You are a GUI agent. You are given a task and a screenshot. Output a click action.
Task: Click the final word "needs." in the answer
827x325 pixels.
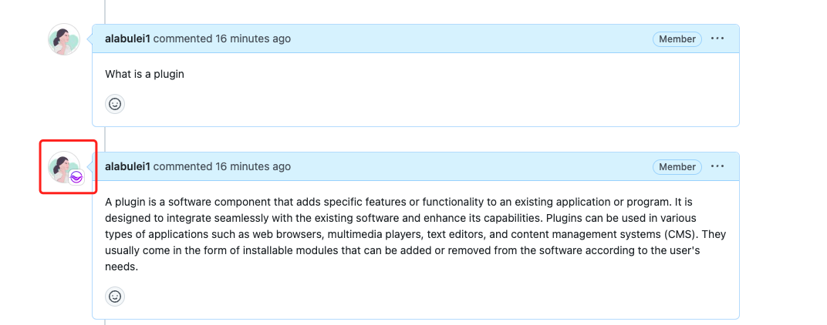coord(121,266)
